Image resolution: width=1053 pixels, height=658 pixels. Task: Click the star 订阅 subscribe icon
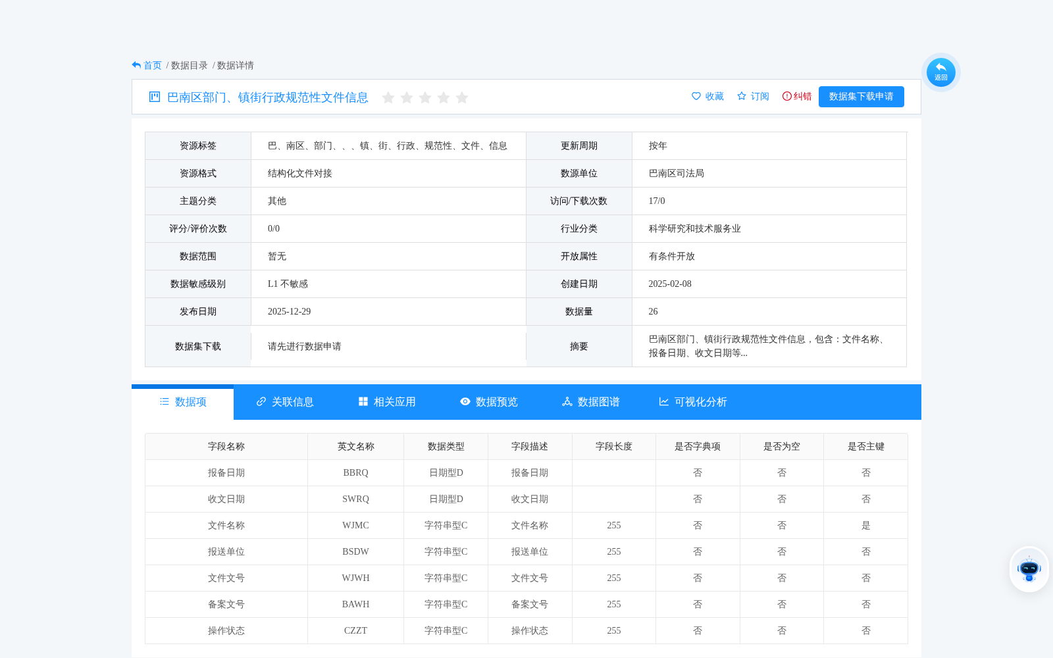point(742,96)
